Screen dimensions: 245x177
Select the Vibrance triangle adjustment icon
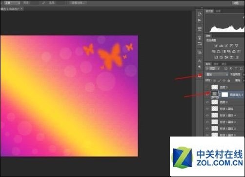click(x=237, y=46)
